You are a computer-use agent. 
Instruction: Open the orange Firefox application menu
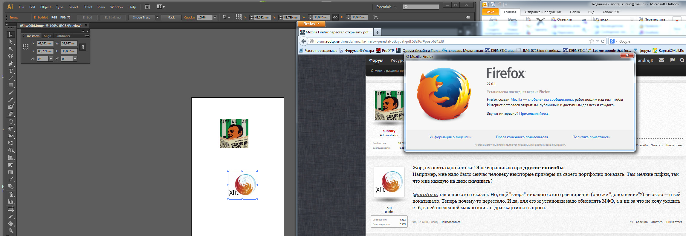pyautogui.click(x=311, y=24)
